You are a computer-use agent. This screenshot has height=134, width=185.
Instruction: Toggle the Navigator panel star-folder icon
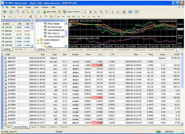[28, 12]
